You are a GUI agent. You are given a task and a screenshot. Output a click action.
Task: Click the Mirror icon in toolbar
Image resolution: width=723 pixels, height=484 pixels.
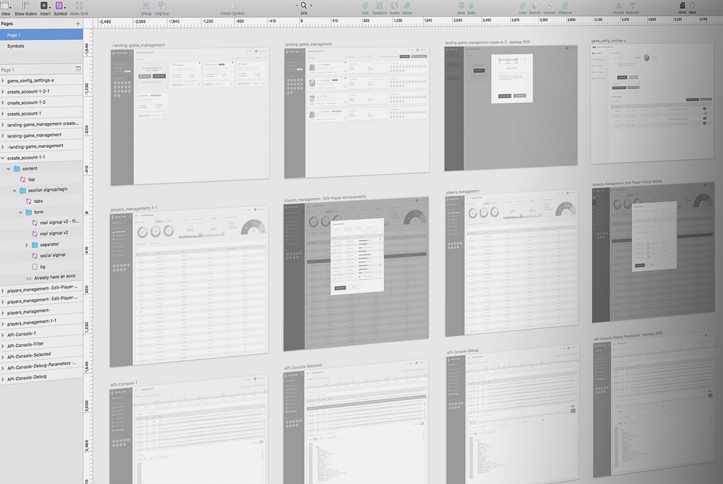point(682,5)
